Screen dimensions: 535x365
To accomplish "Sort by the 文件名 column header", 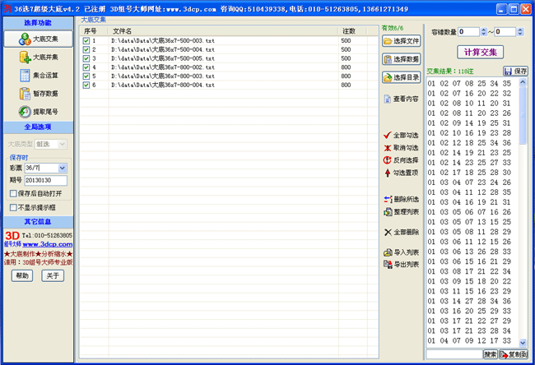I will tap(222, 30).
